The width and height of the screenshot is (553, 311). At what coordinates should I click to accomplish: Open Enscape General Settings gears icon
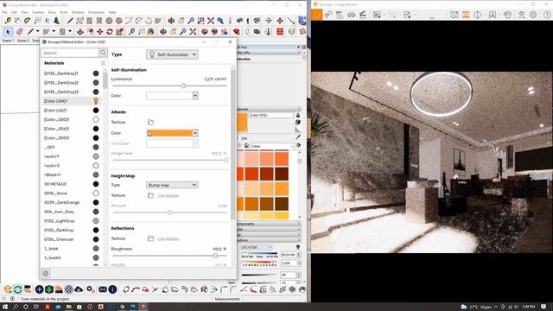tap(91, 289)
